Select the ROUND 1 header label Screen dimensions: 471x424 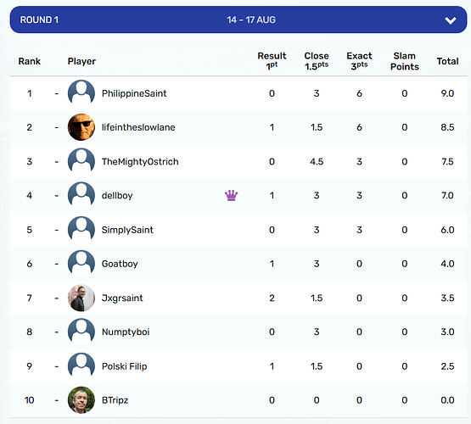pyautogui.click(x=39, y=20)
